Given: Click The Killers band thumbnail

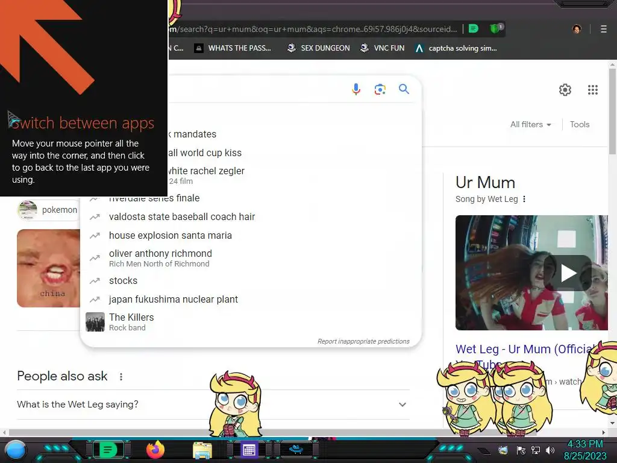Looking at the screenshot, I should (x=95, y=322).
